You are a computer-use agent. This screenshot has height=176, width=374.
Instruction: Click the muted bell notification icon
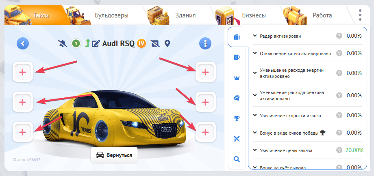(63, 43)
